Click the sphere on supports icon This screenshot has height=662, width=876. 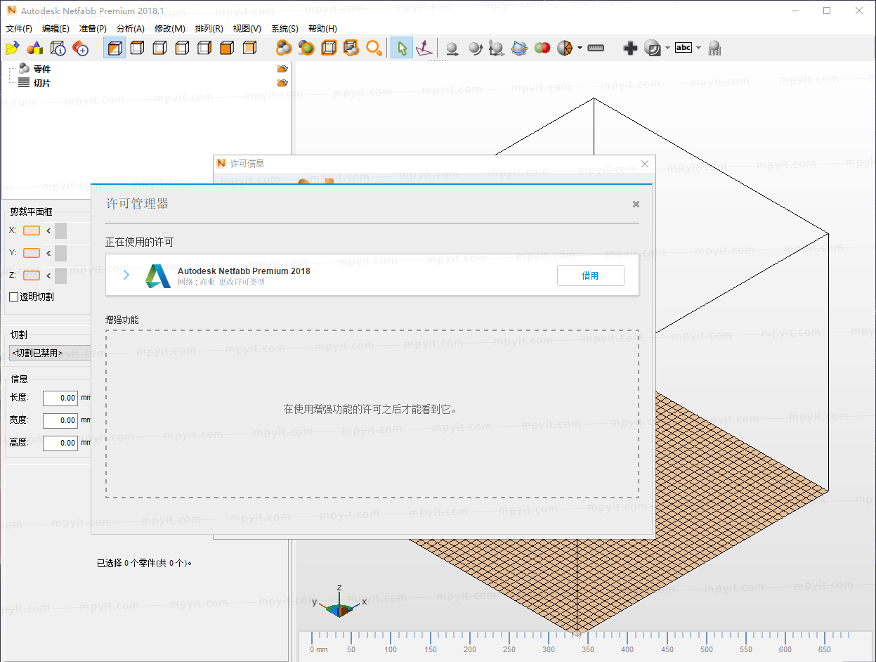(714, 48)
